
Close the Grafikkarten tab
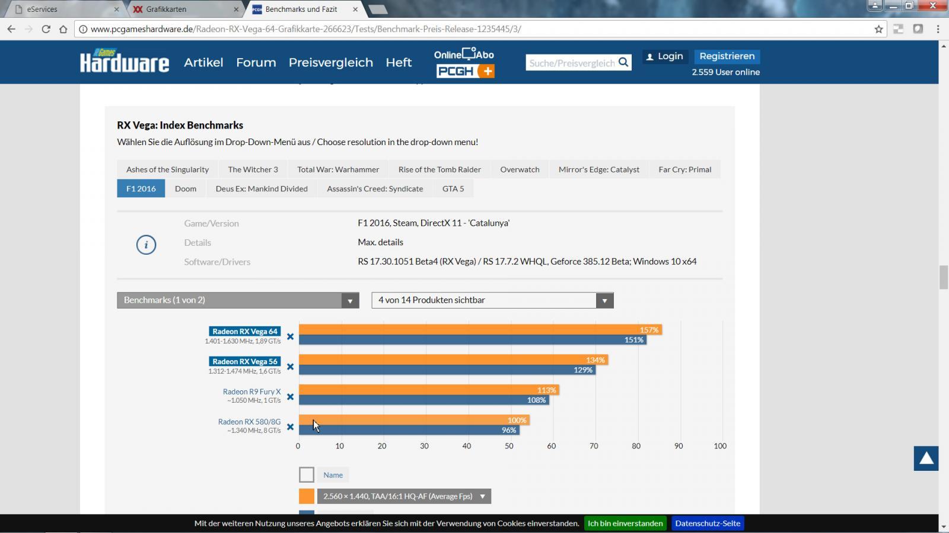[x=236, y=9]
